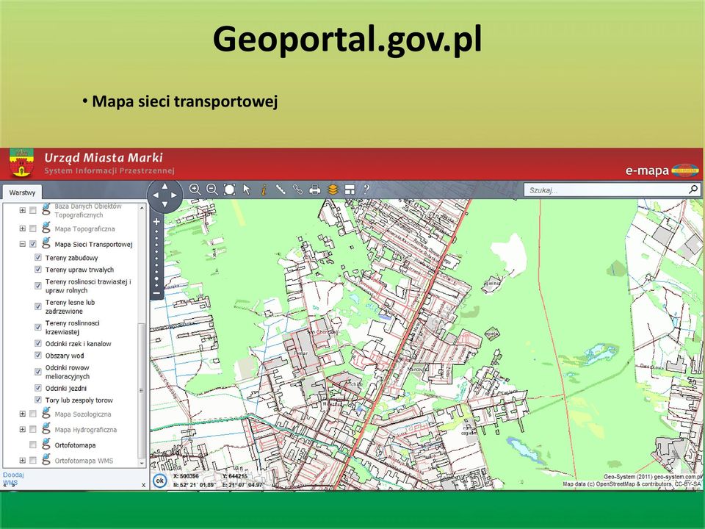The image size is (705, 529).
Task: Expand the Mapa Hydrograficzna group
Action: (x=23, y=429)
